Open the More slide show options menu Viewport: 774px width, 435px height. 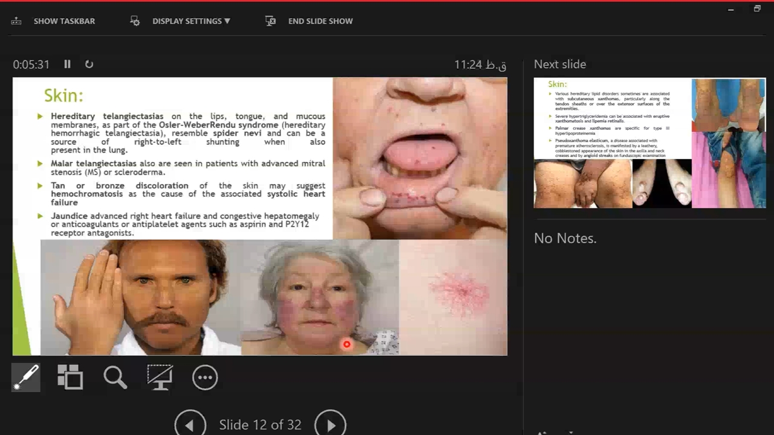pos(205,378)
